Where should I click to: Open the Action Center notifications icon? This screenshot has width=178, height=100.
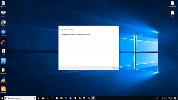click(x=175, y=98)
